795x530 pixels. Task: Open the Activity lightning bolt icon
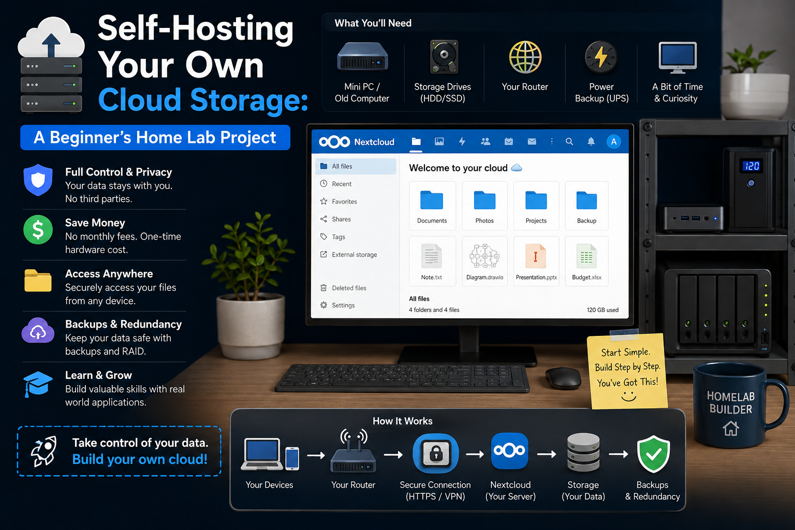click(x=462, y=141)
